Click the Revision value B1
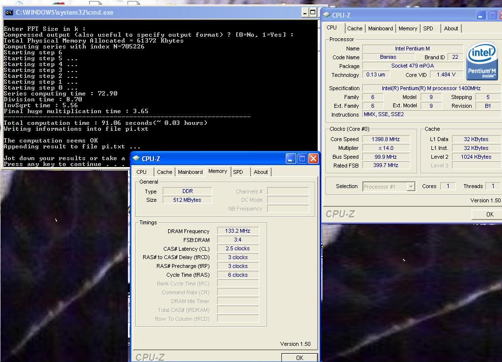The image size is (502, 362). pos(488,106)
